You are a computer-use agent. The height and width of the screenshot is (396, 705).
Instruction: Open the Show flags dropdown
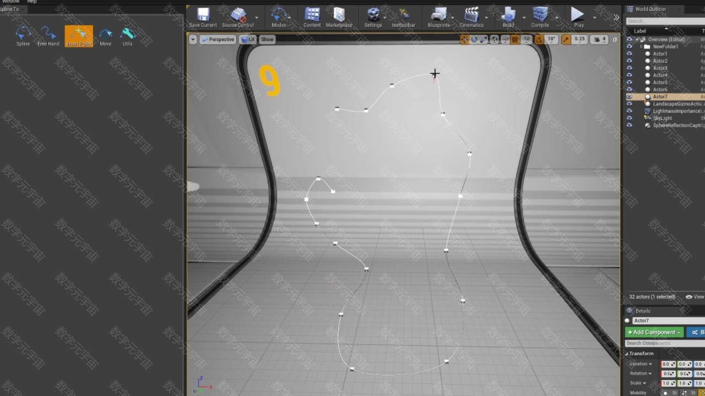267,40
